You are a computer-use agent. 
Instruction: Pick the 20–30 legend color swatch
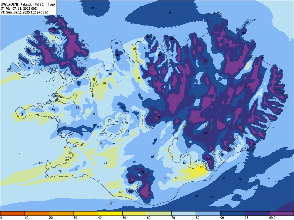click(61, 214)
